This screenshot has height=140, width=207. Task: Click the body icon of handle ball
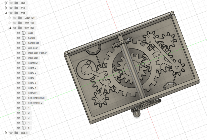[24, 43]
